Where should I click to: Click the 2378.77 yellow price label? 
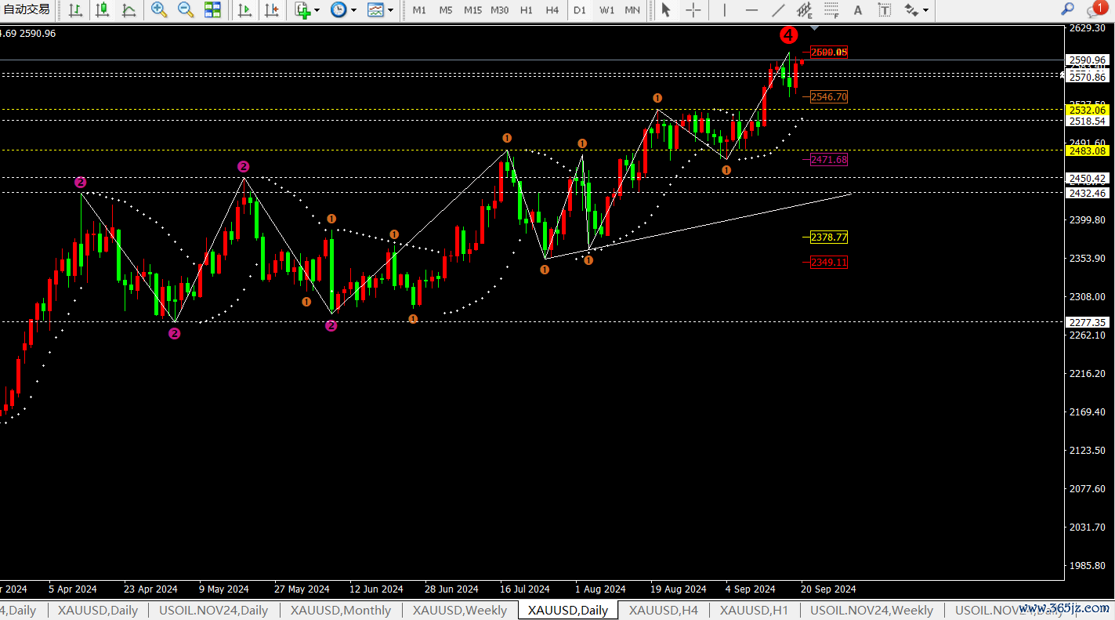pyautogui.click(x=829, y=237)
